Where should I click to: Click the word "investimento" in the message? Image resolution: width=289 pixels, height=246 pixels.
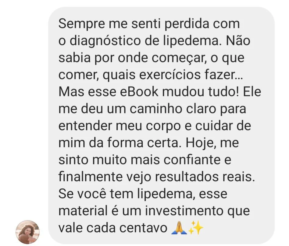click(x=184, y=211)
